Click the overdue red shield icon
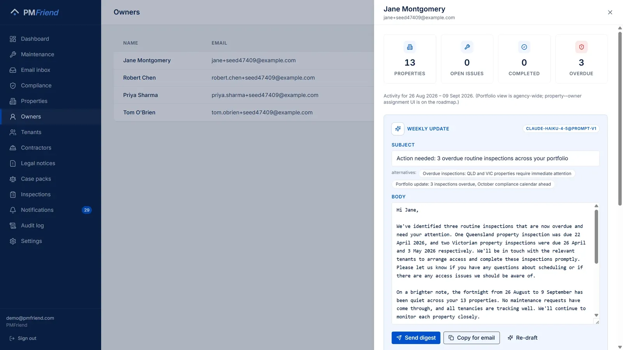The height and width of the screenshot is (350, 623). pyautogui.click(x=581, y=47)
